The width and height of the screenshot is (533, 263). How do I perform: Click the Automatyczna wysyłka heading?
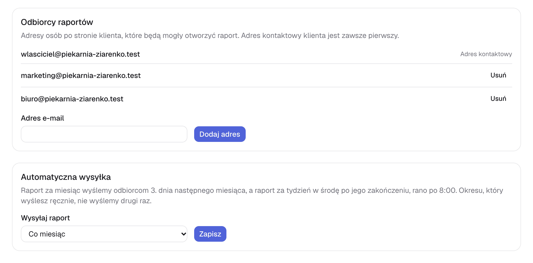[x=66, y=177]
